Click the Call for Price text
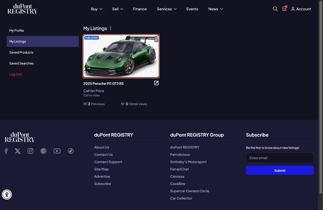The height and width of the screenshot is (210, 323). click(x=93, y=91)
